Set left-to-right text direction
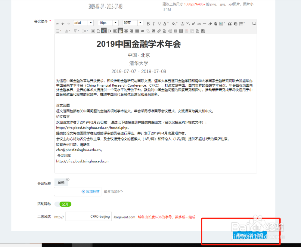The width and height of the screenshot is (301, 247). (x=104, y=31)
